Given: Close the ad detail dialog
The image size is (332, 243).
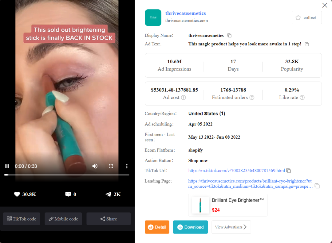Looking at the screenshot, I should point(325,5).
